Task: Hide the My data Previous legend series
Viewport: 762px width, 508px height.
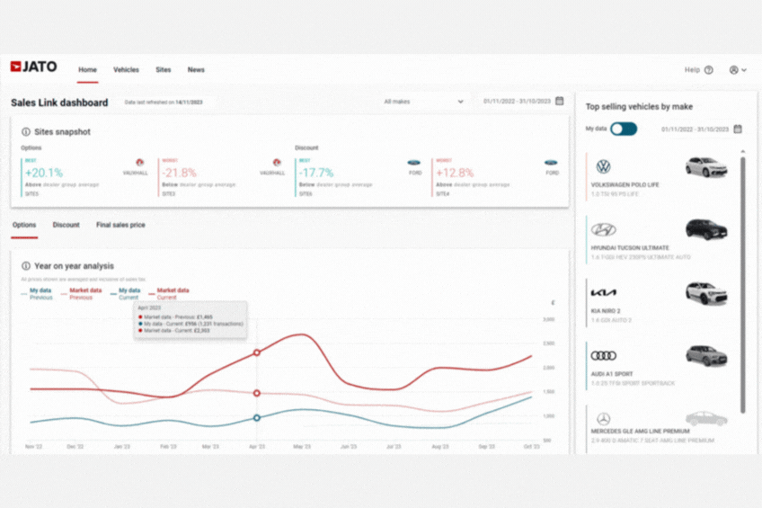Action: pyautogui.click(x=40, y=293)
